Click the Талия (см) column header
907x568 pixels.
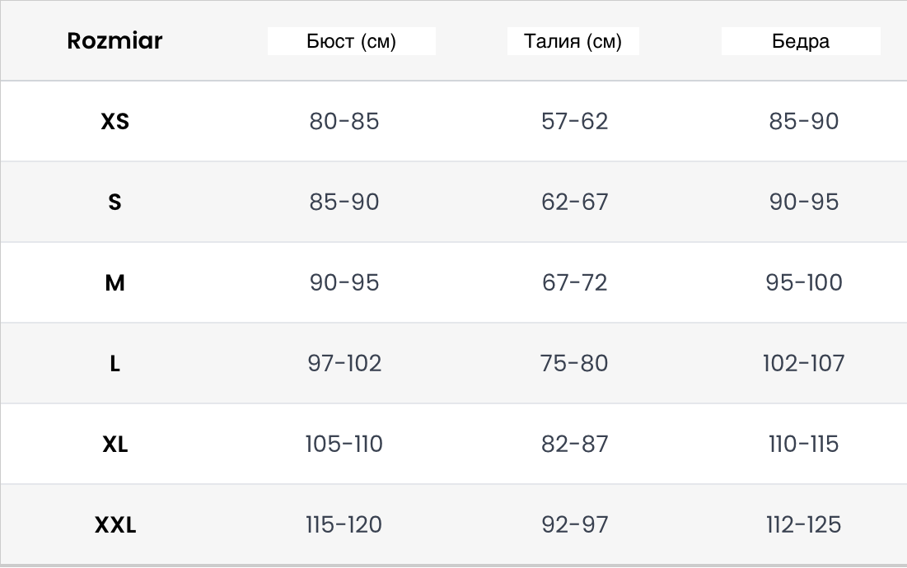(573, 41)
